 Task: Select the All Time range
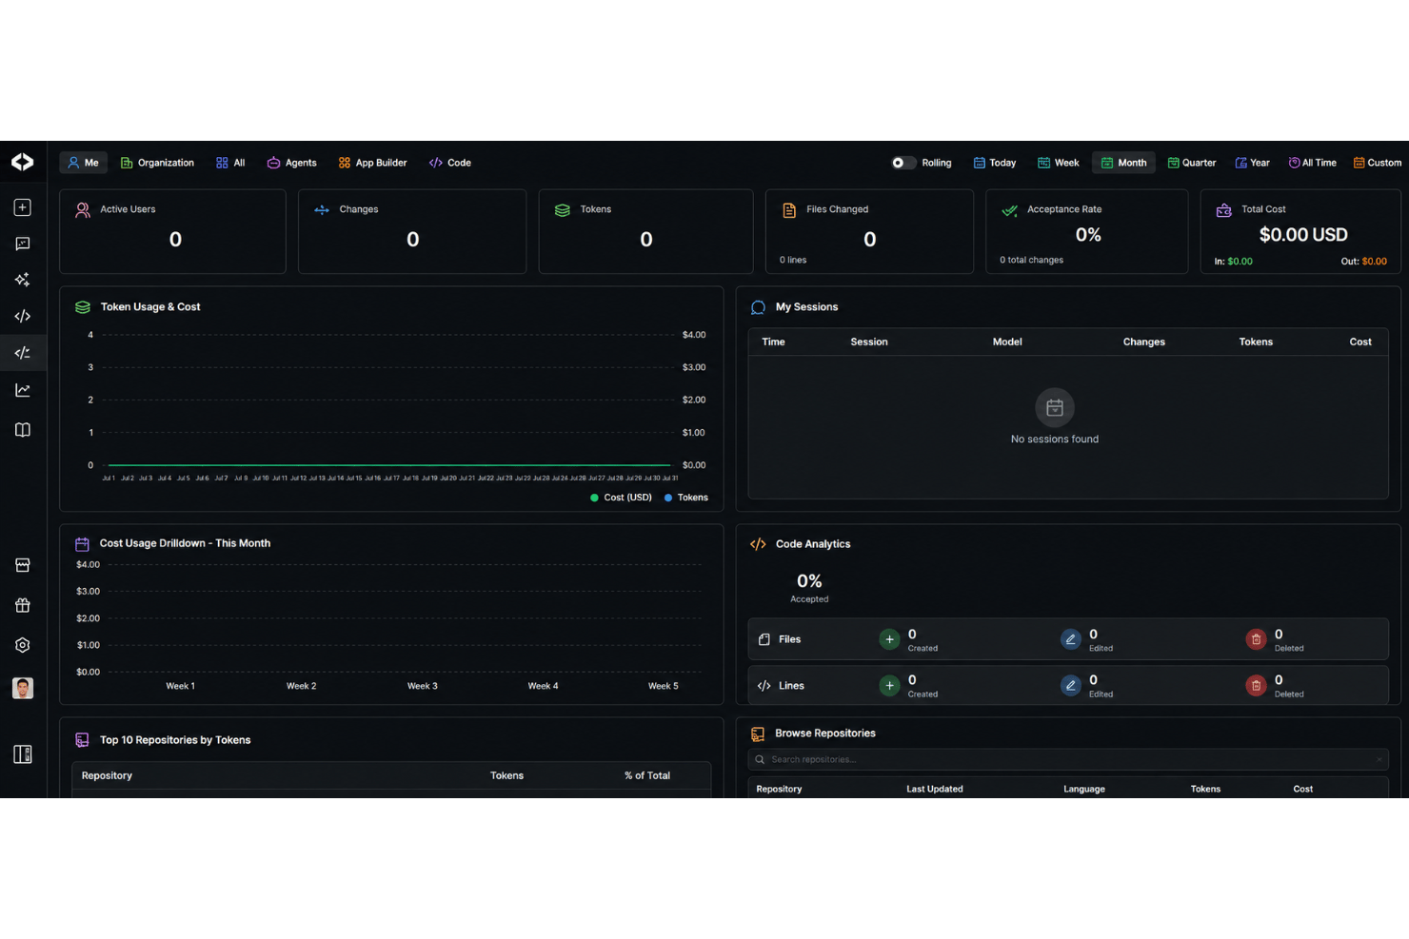[1313, 163]
